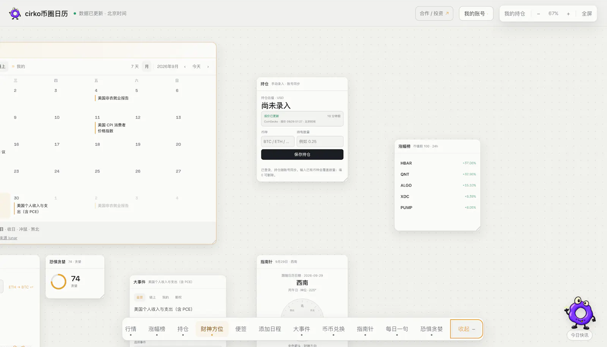Screen dimensions: 607x347
Task: Open 我的持仓 from top toolbar
Action: 514,14
